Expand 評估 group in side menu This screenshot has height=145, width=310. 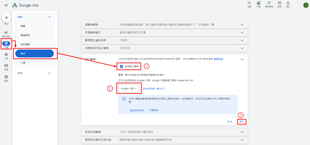tap(49, 73)
